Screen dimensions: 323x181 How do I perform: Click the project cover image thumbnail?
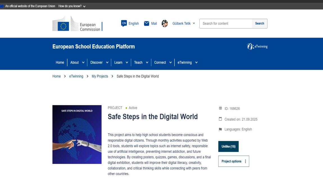tap(77, 134)
